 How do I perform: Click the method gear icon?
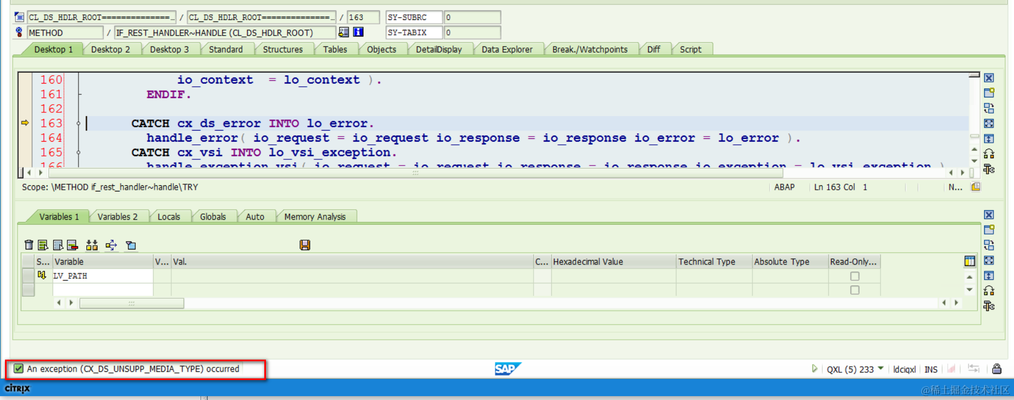(x=19, y=32)
